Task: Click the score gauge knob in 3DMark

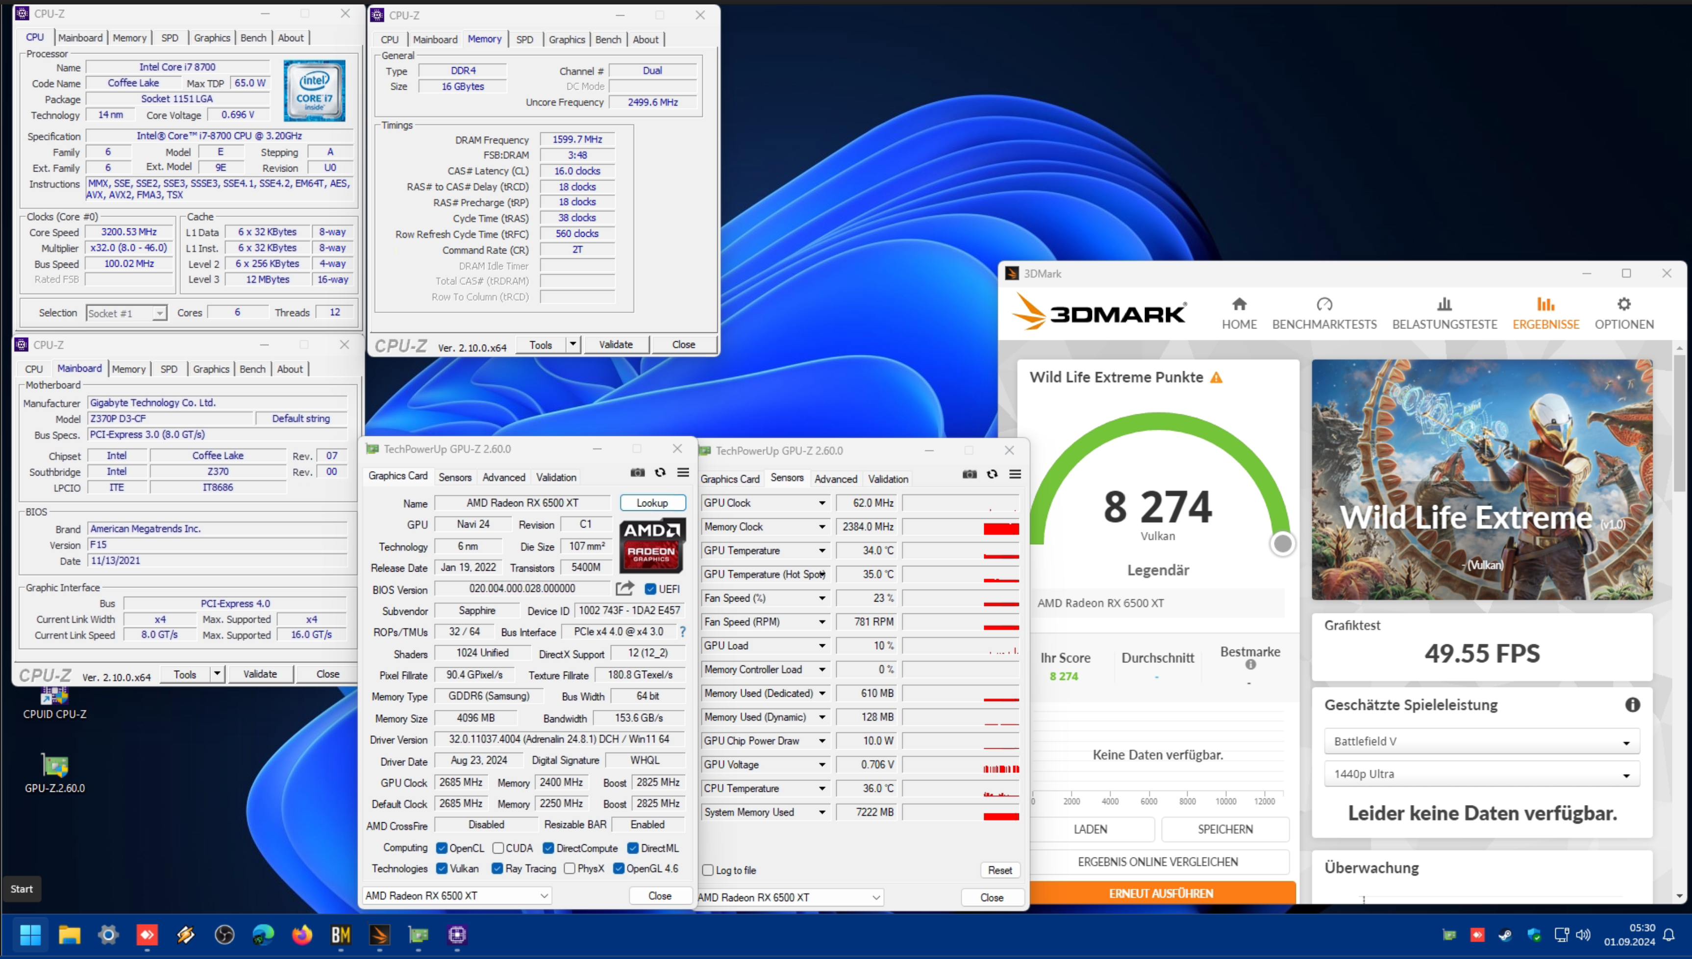Action: pos(1282,544)
